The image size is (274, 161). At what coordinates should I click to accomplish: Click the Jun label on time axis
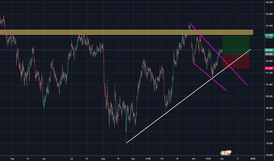(x=43, y=158)
